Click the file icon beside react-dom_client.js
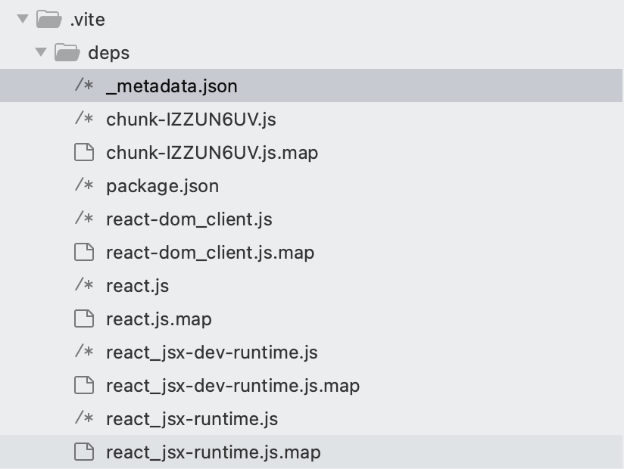Viewport: 624px width, 469px height. point(84,219)
